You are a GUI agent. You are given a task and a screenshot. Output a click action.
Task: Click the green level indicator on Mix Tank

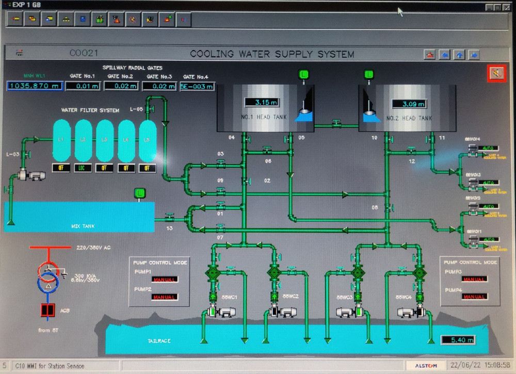[x=140, y=193]
